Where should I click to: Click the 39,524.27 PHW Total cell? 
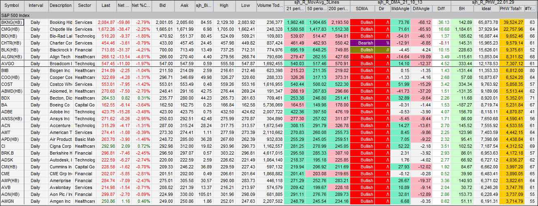point(511,22)
